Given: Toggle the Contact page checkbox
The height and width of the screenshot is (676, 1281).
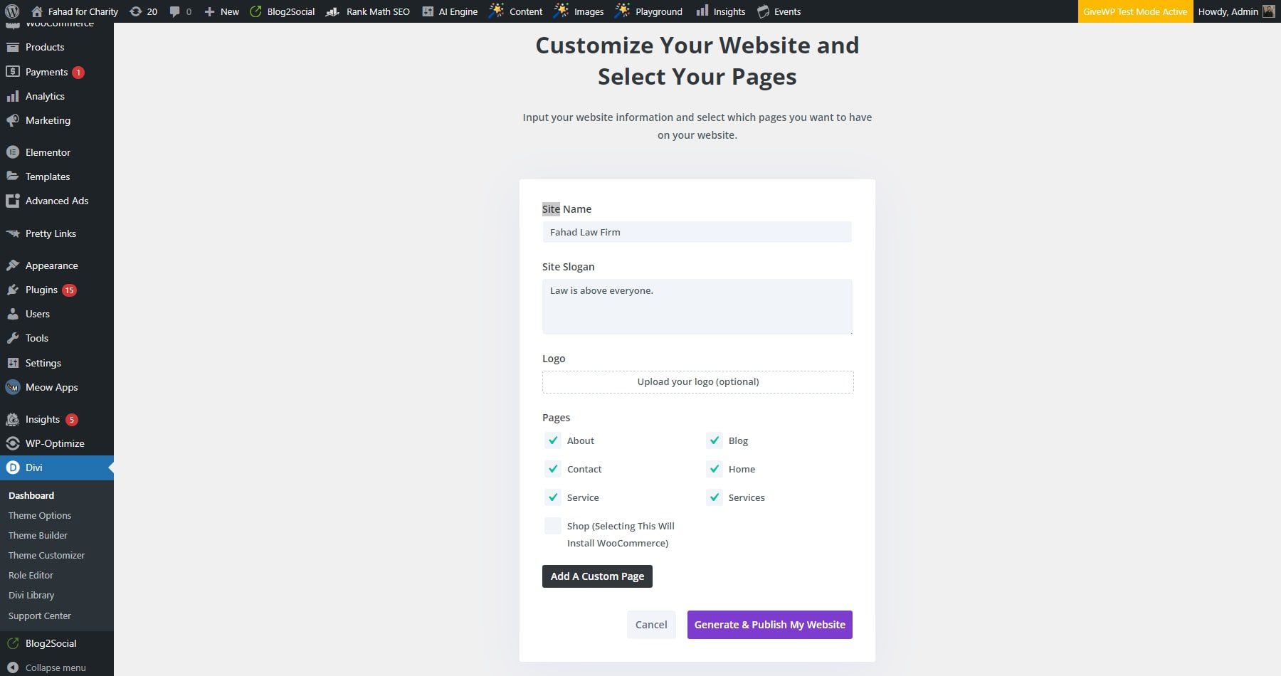Looking at the screenshot, I should (552, 468).
